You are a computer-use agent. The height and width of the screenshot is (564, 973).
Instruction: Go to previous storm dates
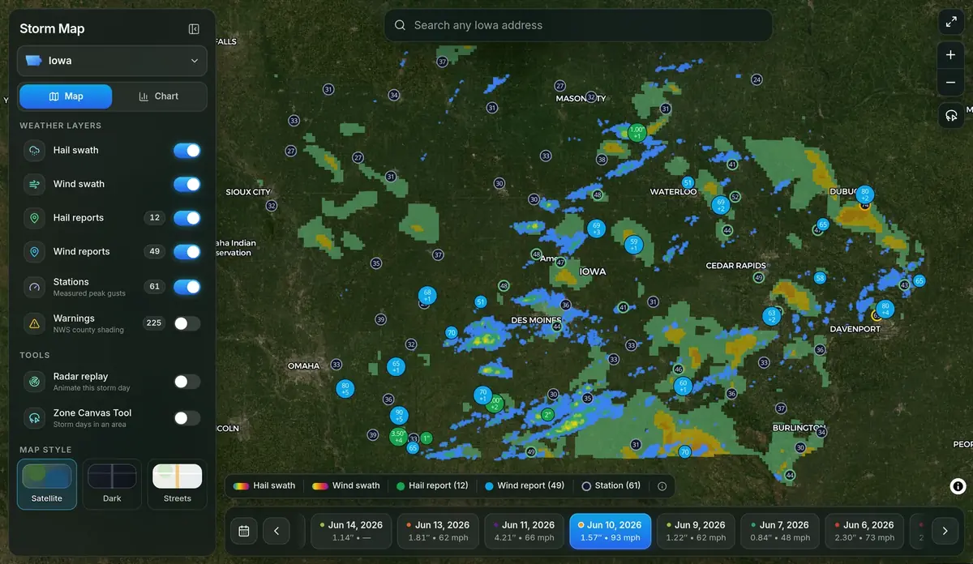[276, 532]
